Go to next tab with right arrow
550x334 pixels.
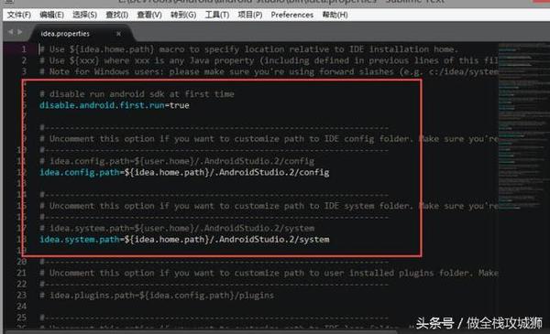pyautogui.click(x=20, y=32)
